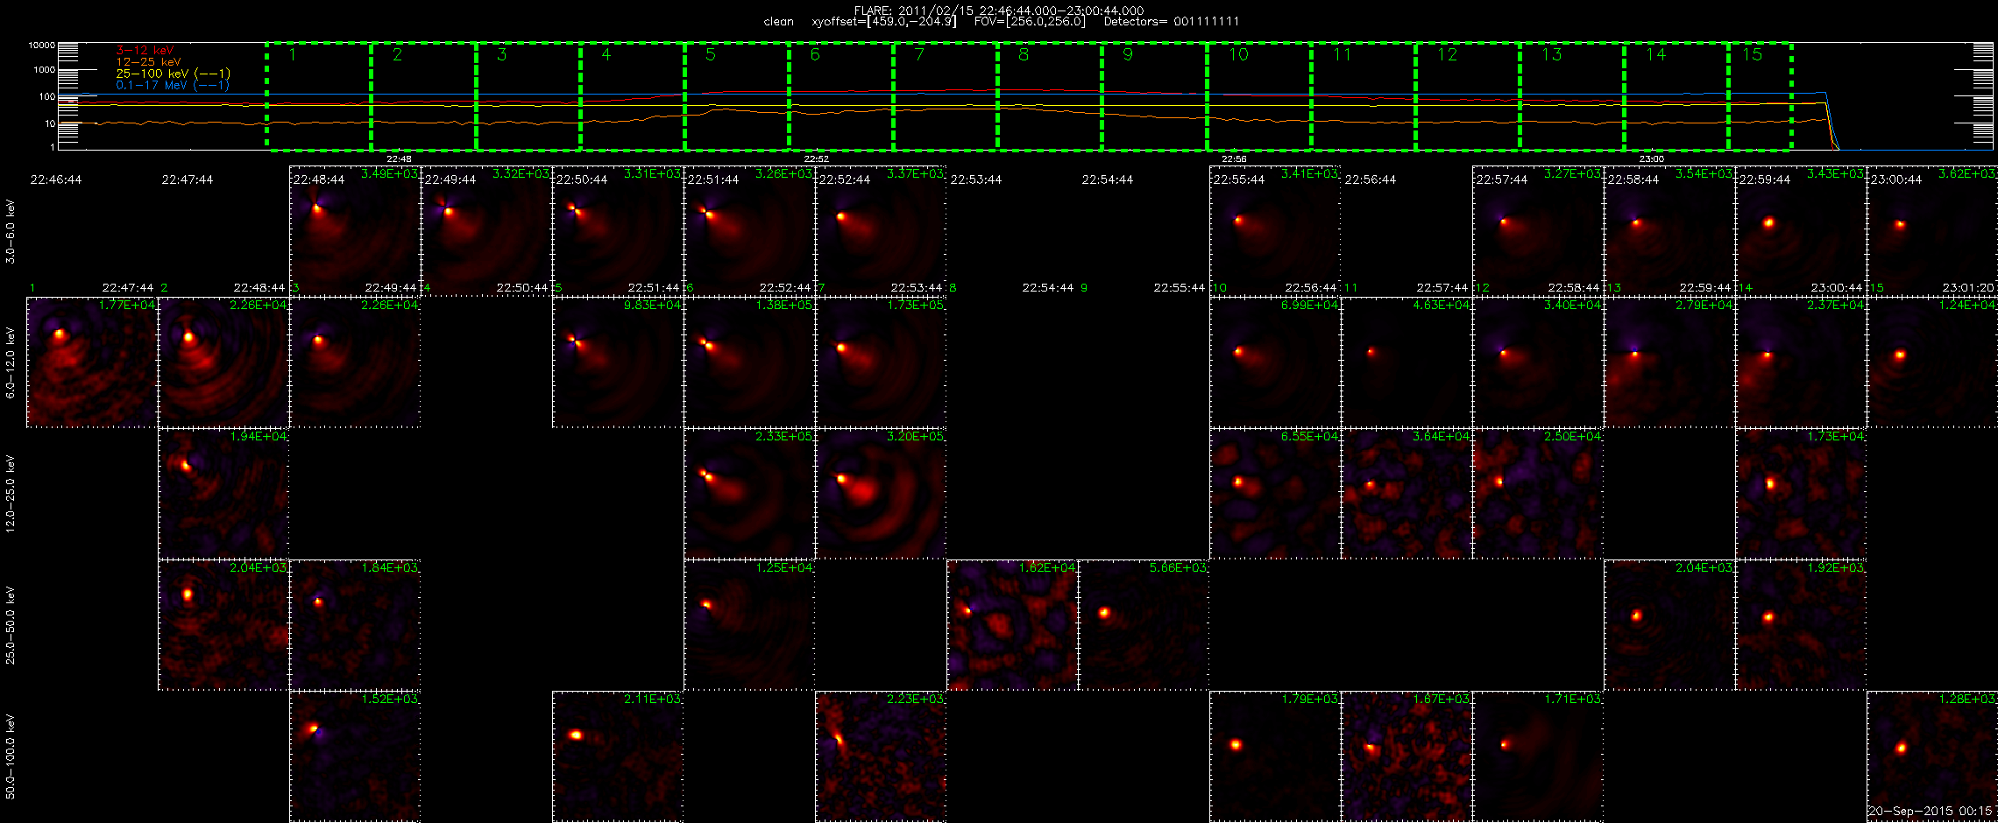Select the 50.0-100.0 keV image labeled 1.79E+03

pos(1275,756)
